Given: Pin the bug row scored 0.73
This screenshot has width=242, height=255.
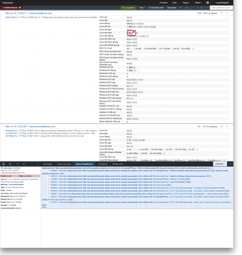Looking at the screenshot, I should click(48, 176).
